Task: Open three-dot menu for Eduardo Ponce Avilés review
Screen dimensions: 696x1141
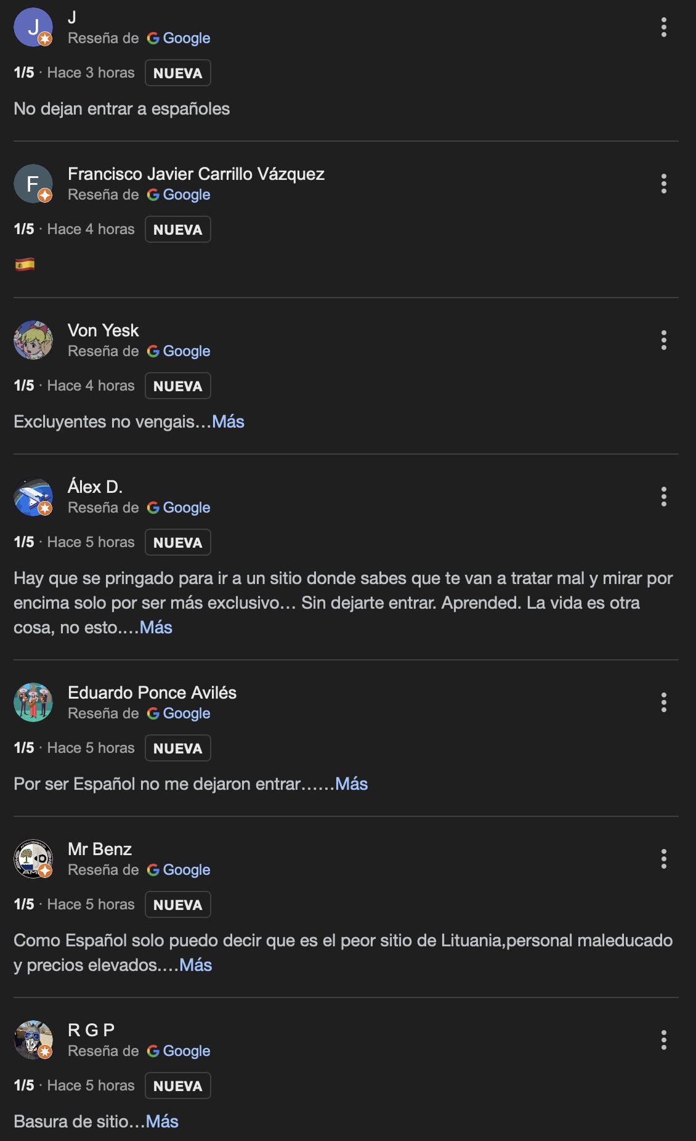Action: [x=663, y=702]
